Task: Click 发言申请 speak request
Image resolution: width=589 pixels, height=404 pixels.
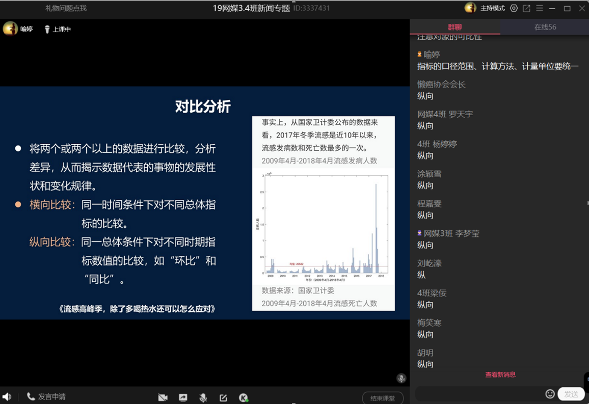Action: click(x=46, y=396)
